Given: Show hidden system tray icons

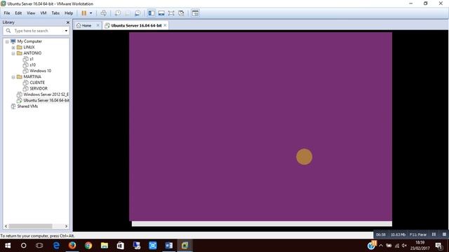Looking at the screenshot, I should [381, 246].
